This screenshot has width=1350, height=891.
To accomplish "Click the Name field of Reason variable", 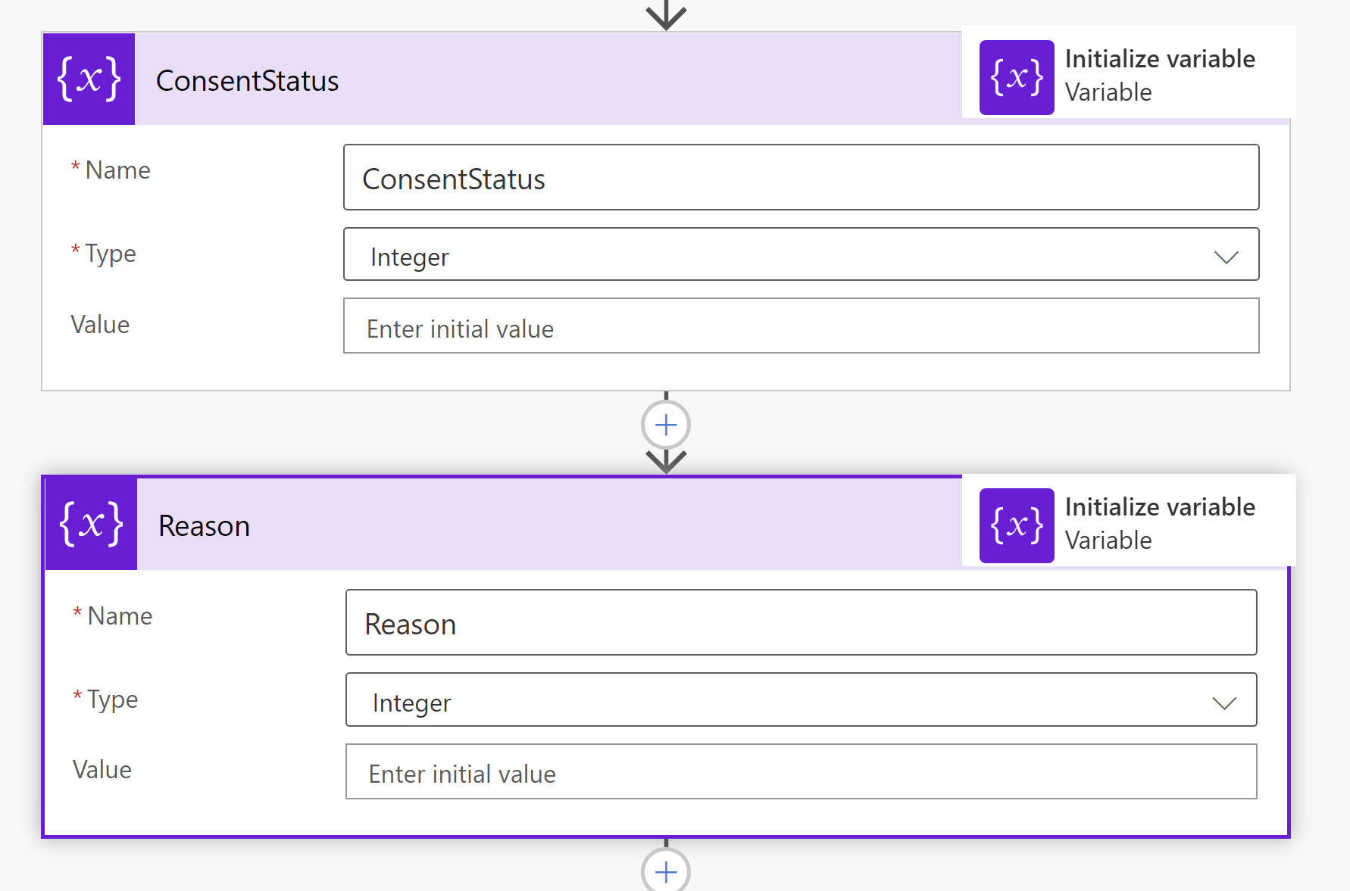I will [801, 623].
